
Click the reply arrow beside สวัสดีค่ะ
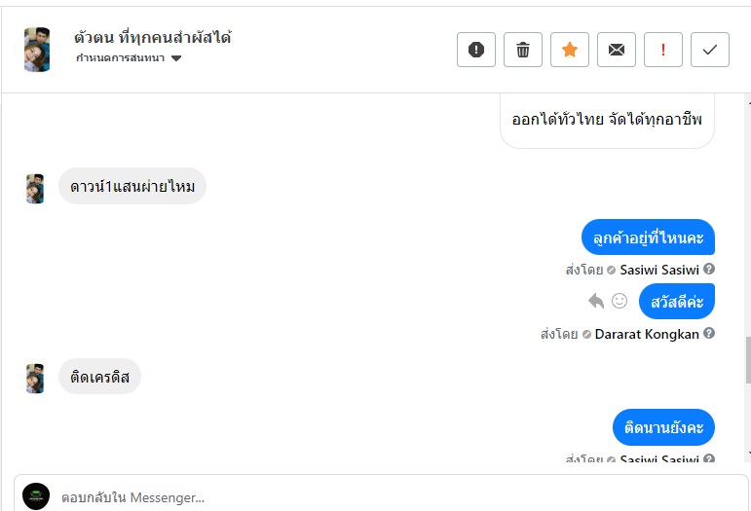(x=596, y=302)
